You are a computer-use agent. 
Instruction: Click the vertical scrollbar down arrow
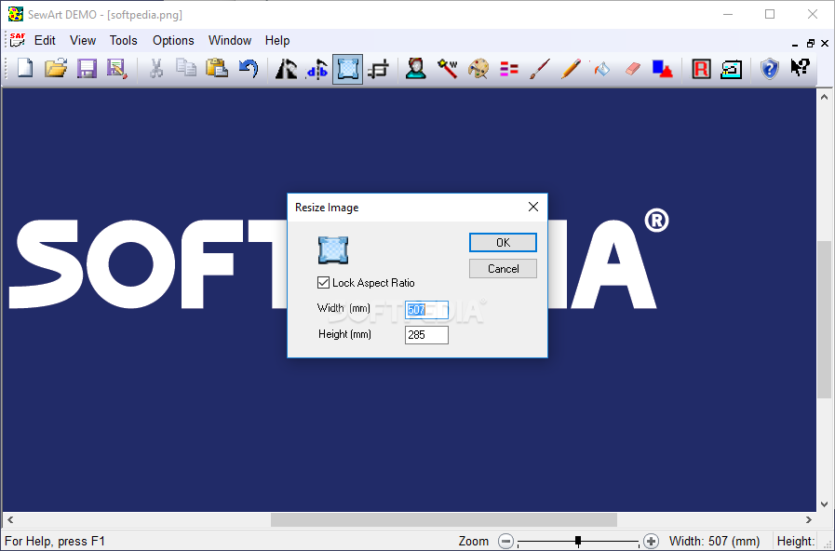pyautogui.click(x=824, y=504)
